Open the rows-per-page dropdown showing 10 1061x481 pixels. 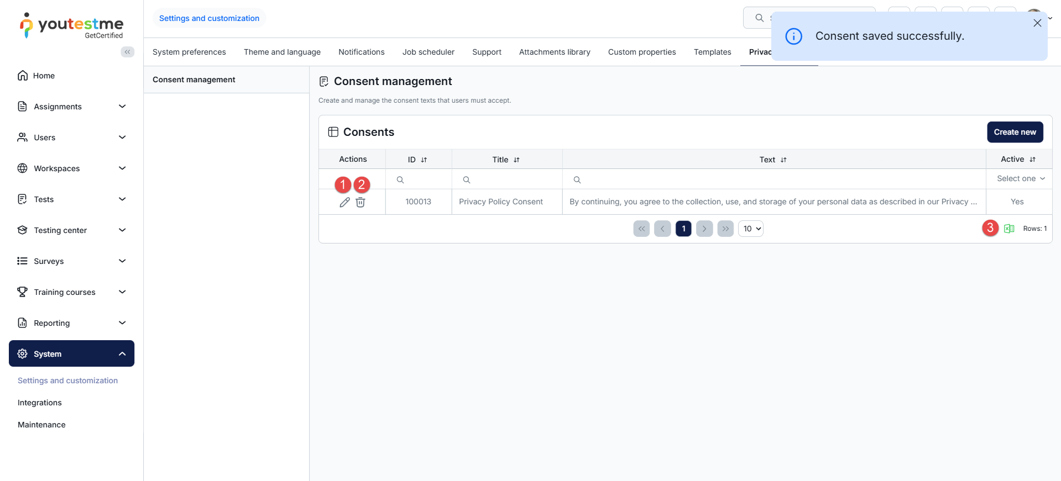pyautogui.click(x=751, y=229)
